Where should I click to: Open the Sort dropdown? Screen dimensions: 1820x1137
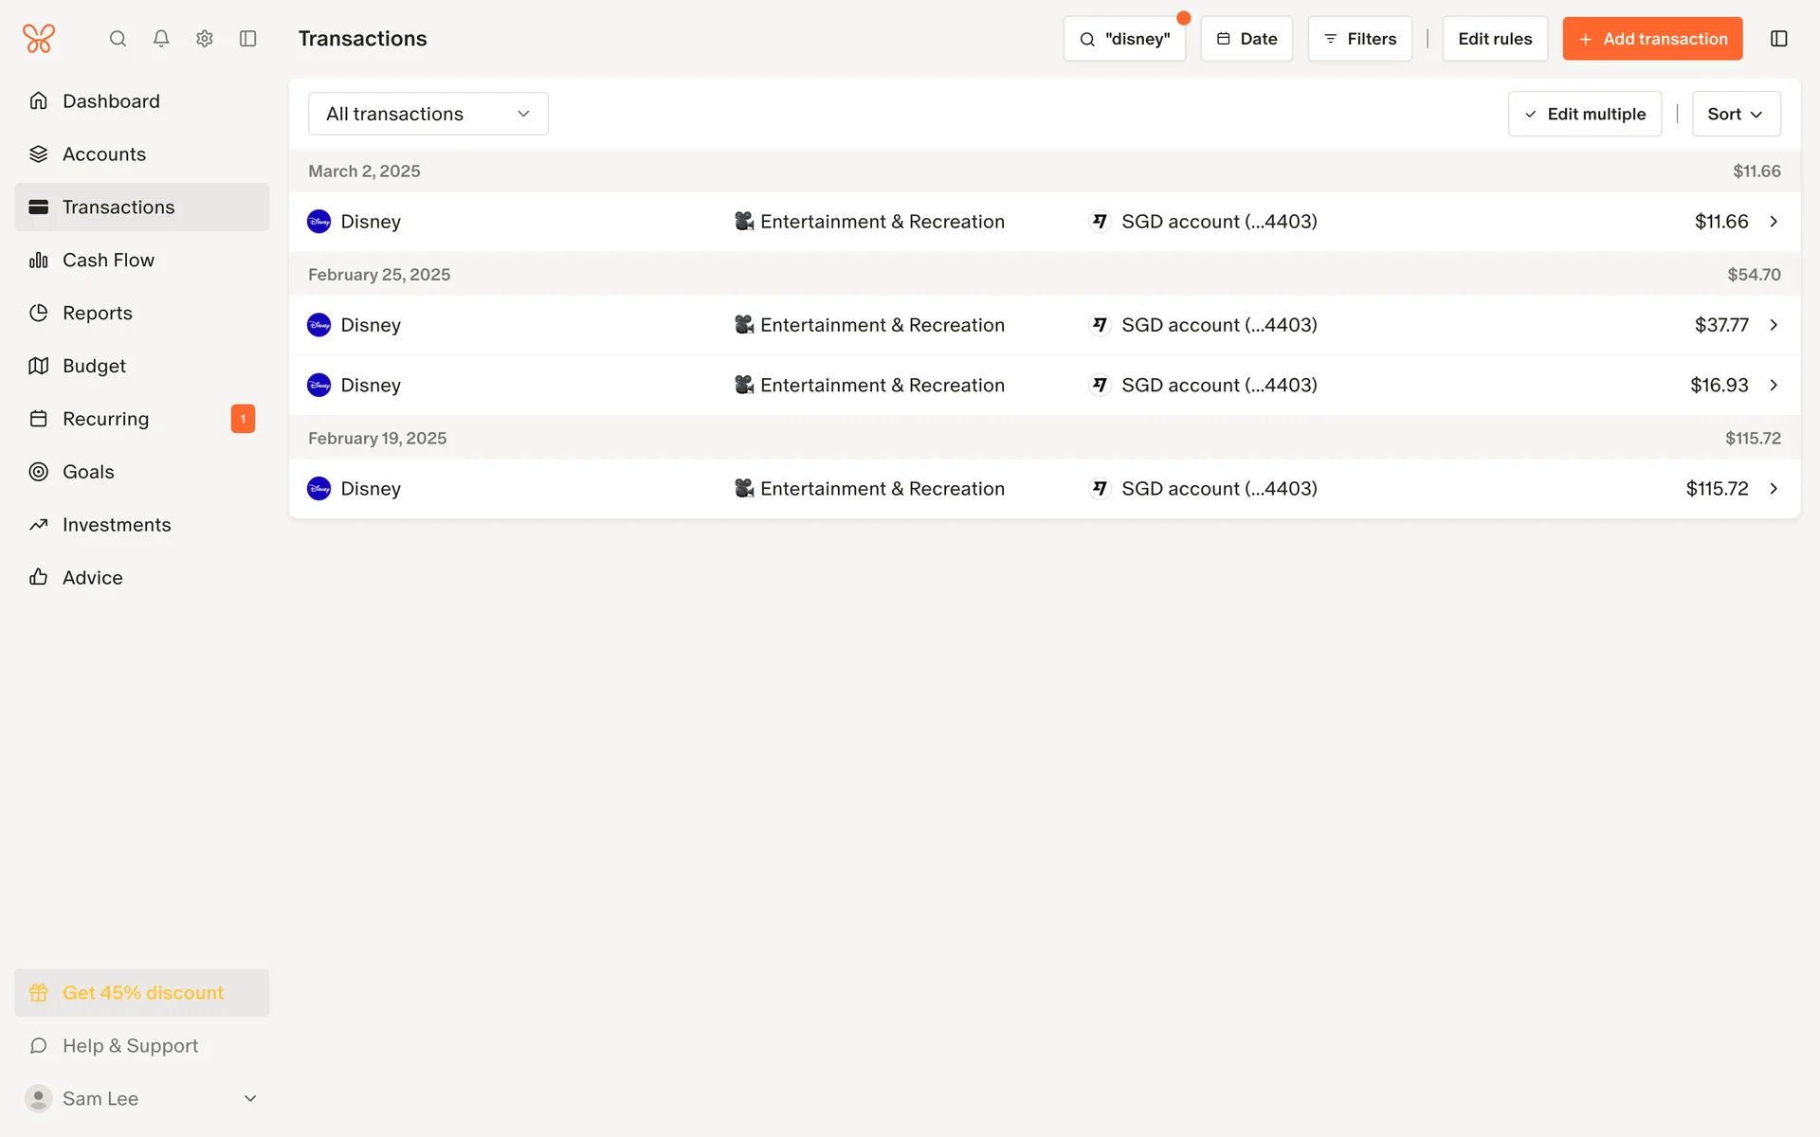tap(1735, 114)
